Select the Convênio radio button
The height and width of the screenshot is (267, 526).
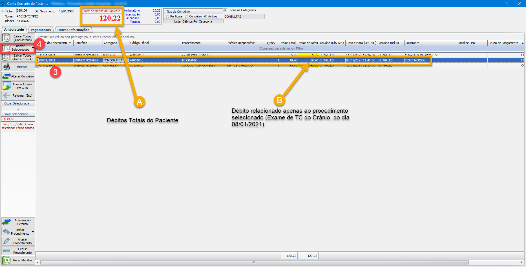click(186, 16)
